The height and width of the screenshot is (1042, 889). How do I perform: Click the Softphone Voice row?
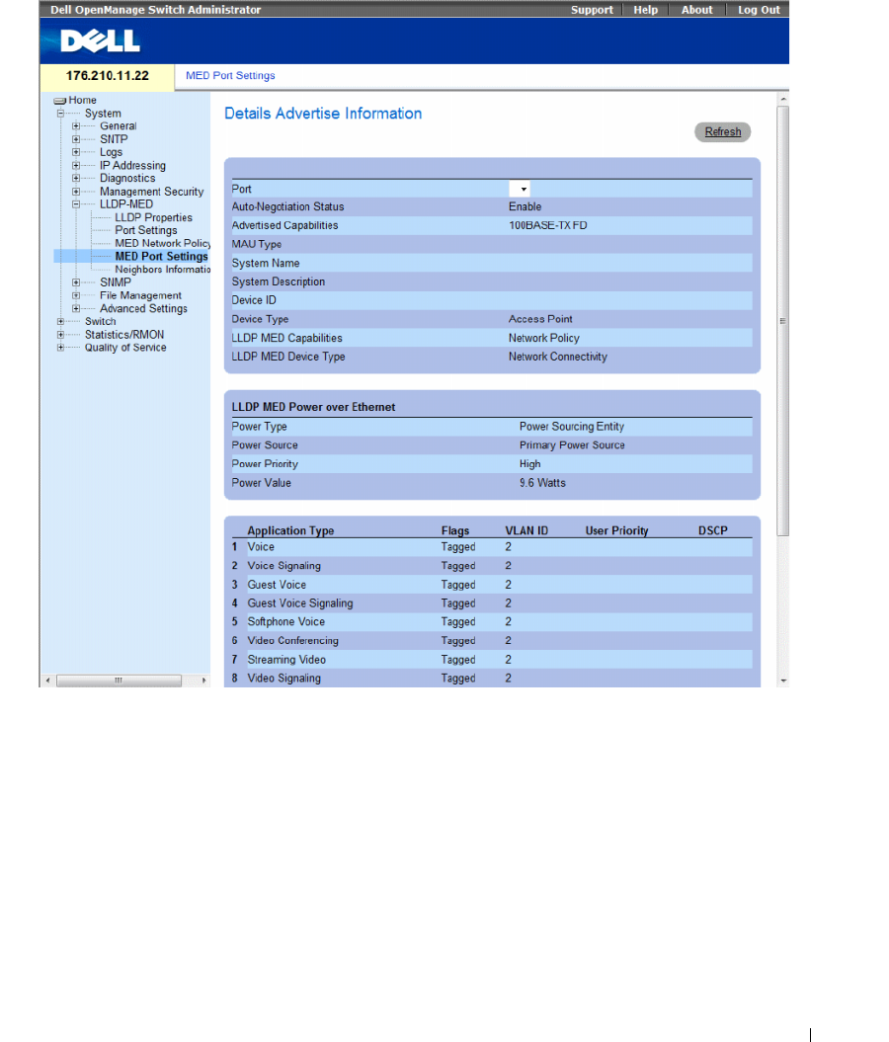pyautogui.click(x=492, y=622)
